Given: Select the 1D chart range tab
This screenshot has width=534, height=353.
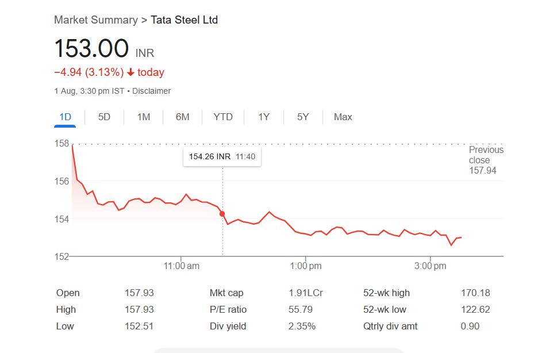Looking at the screenshot, I should pyautogui.click(x=65, y=117).
